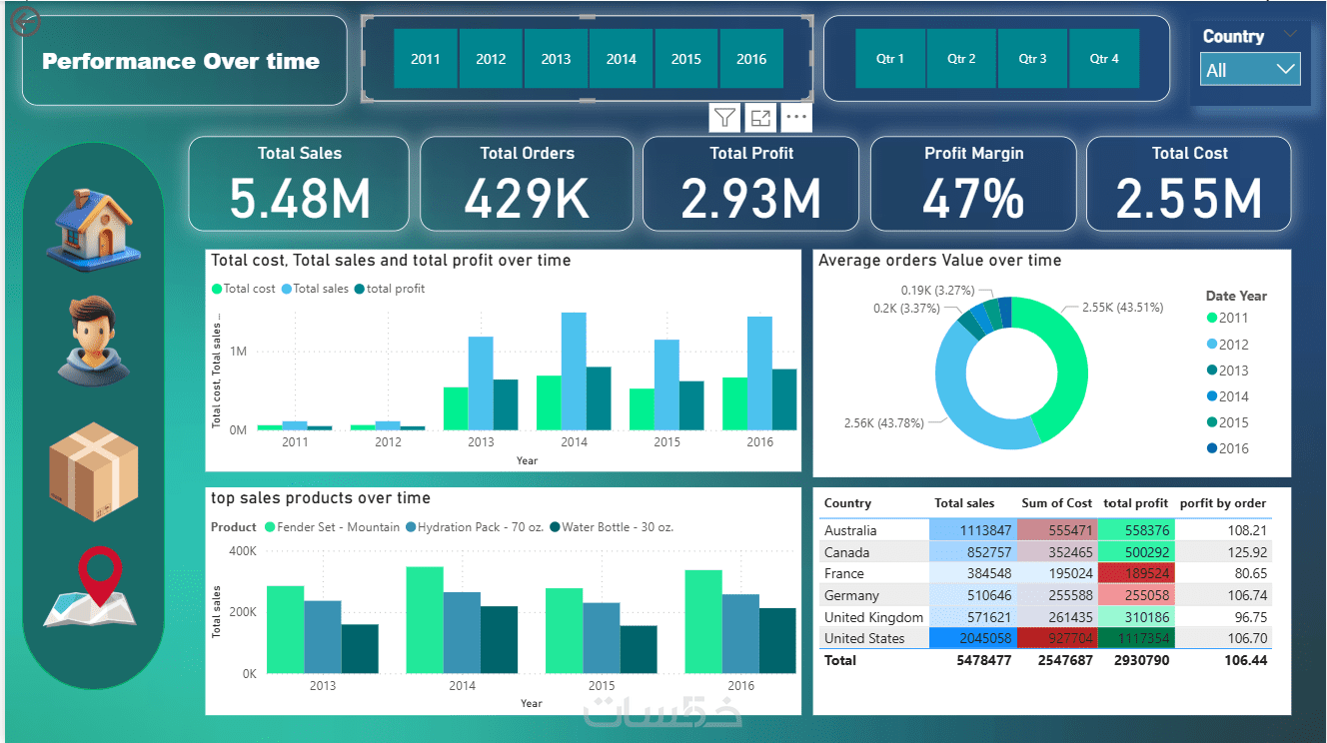1327x743 pixels.
Task: Select the United Kingdom table row
Action: [x=1046, y=617]
